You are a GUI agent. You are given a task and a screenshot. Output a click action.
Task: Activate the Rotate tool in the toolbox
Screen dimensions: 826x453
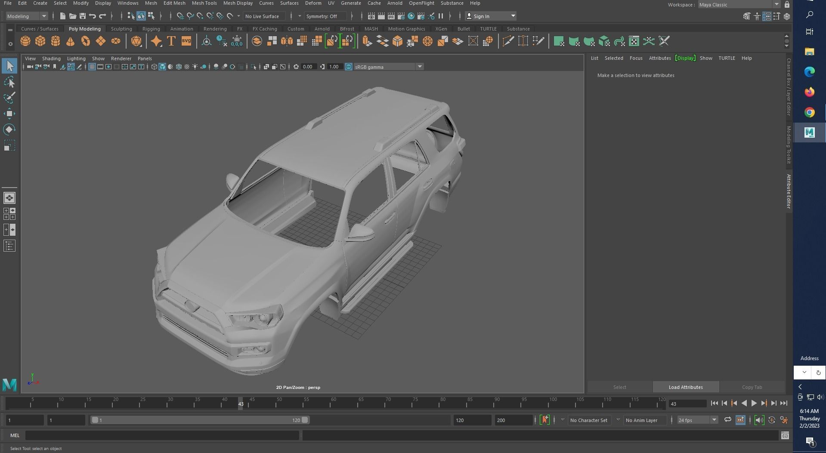point(9,129)
